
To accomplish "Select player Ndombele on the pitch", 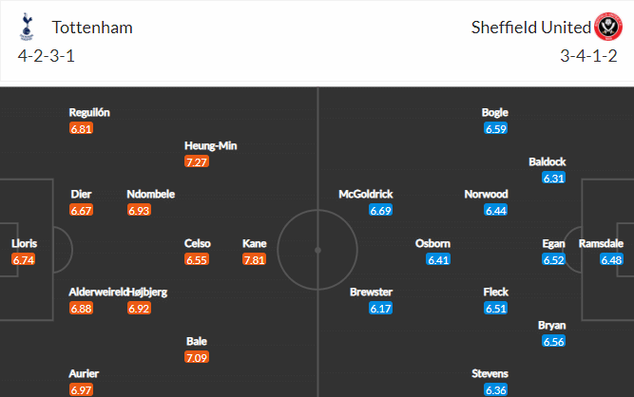I will [x=150, y=195].
